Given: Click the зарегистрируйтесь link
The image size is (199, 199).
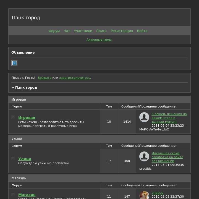Looking at the screenshot, I should tap(75, 78).
